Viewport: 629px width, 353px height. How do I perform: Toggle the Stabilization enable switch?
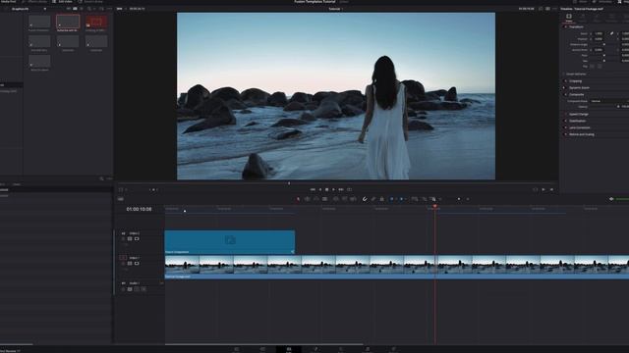click(566, 121)
